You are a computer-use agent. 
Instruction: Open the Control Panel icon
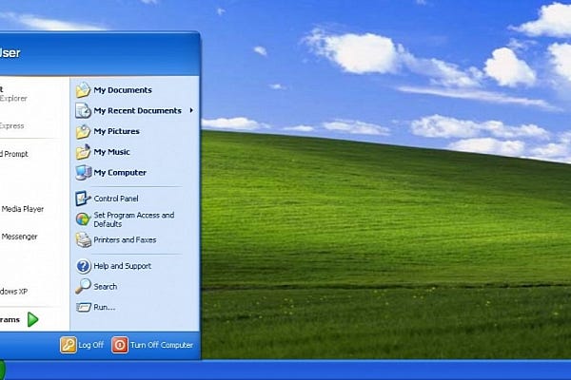coord(83,199)
